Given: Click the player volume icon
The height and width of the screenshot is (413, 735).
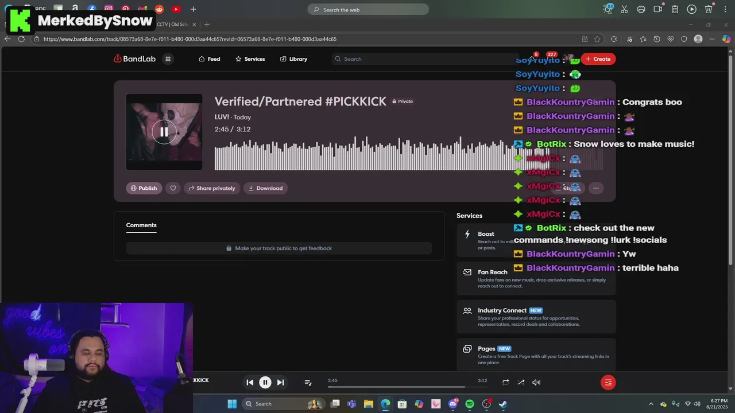Looking at the screenshot, I should (536, 383).
